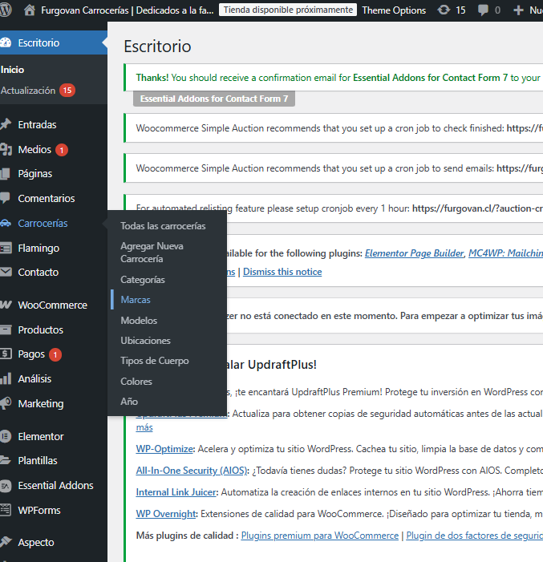
Task: Click the Entradas pin icon
Action: (6, 124)
